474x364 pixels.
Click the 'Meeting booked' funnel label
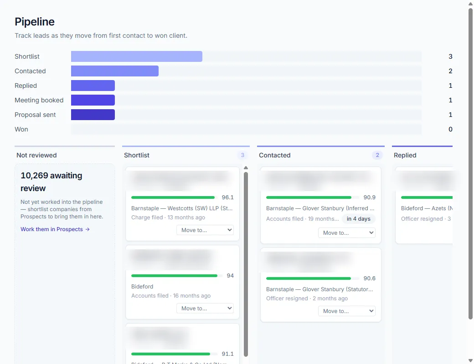click(39, 100)
